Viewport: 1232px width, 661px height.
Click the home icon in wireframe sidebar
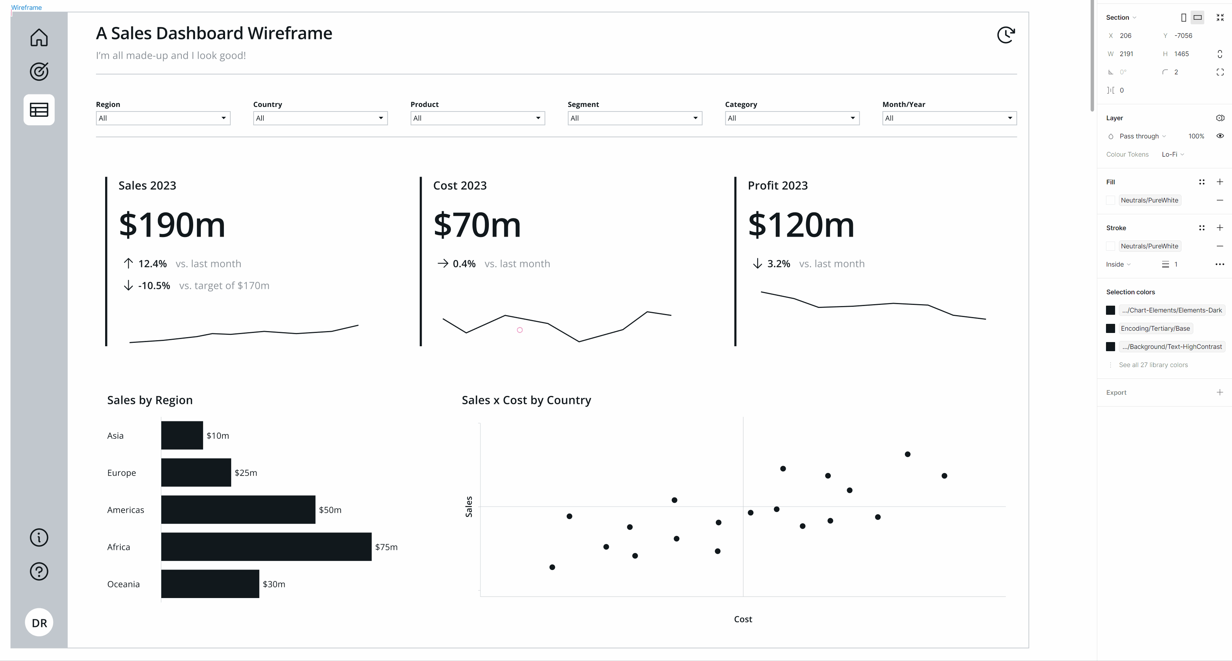(39, 37)
